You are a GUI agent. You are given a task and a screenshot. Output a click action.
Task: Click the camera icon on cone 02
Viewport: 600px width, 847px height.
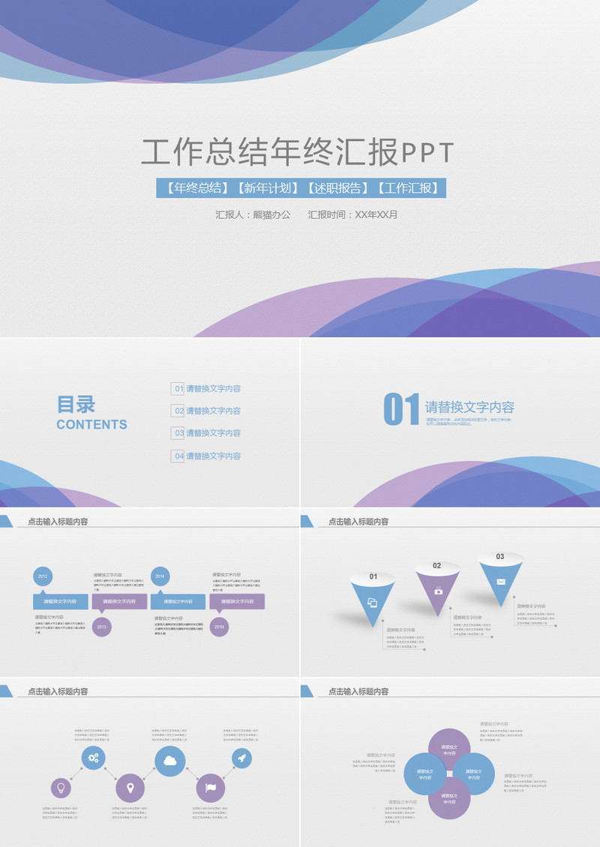tap(439, 591)
